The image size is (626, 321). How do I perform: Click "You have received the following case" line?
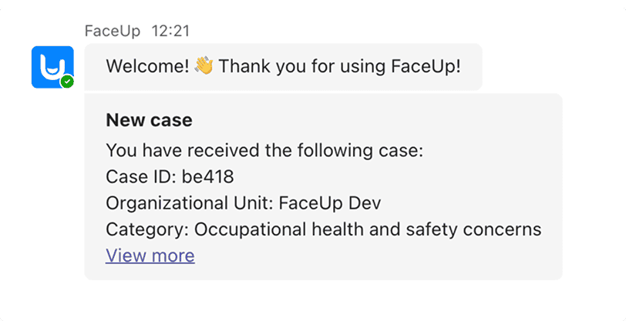[264, 150]
